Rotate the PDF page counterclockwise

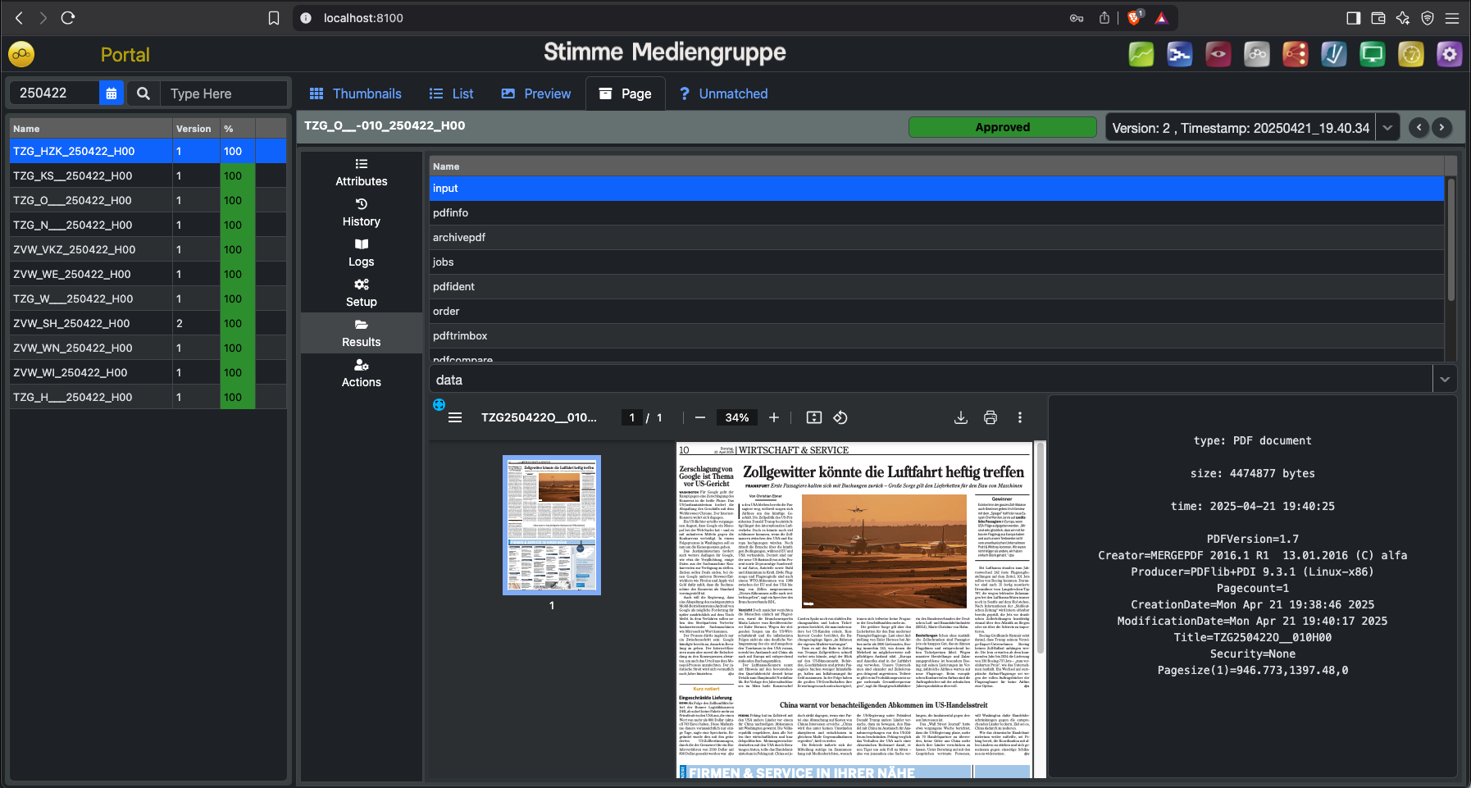840,417
